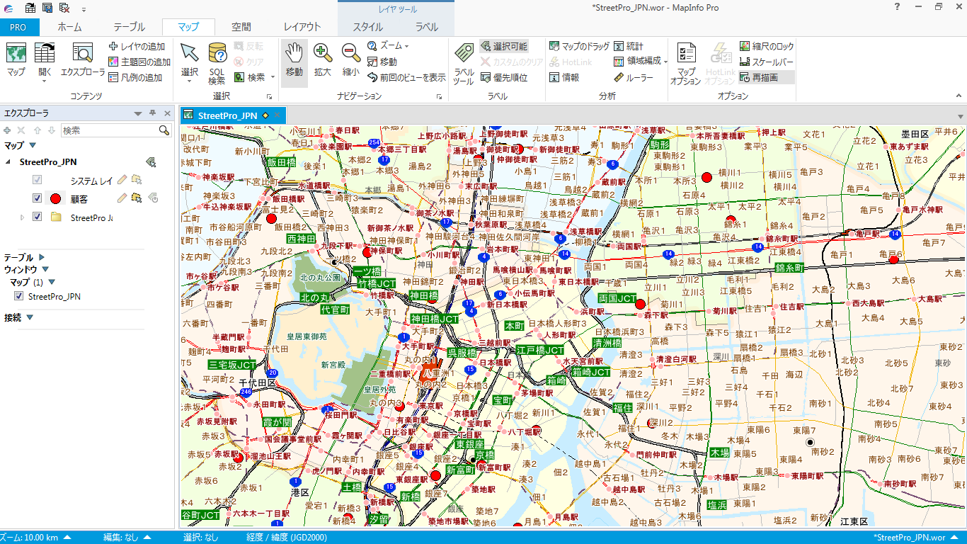967x544 pixels.
Task: Click the first quick-access toolbar table icon
Action: 30,8
